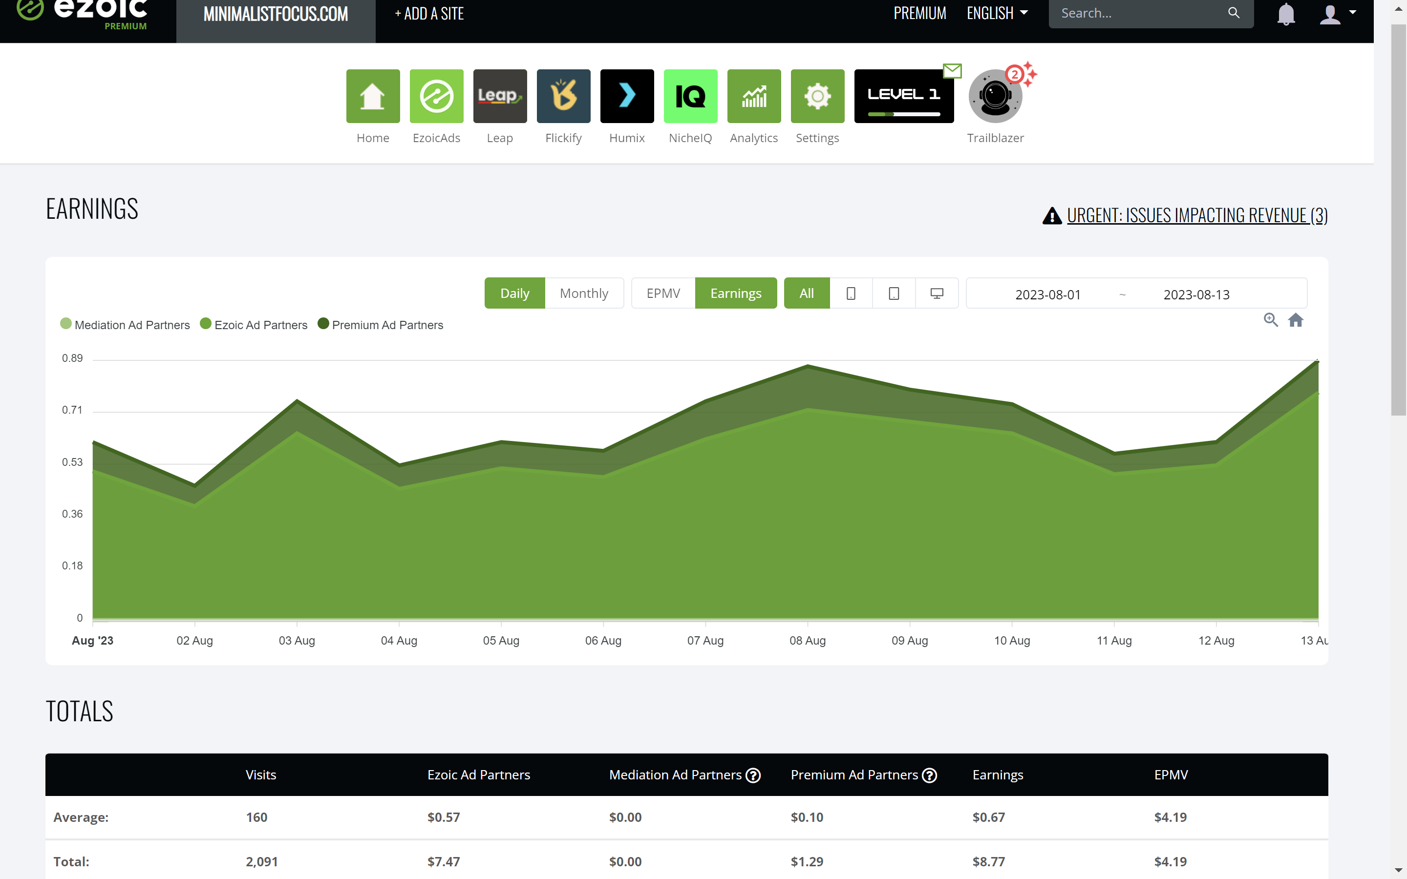Open the Settings gear icon
The width and height of the screenshot is (1407, 879).
pos(817,96)
